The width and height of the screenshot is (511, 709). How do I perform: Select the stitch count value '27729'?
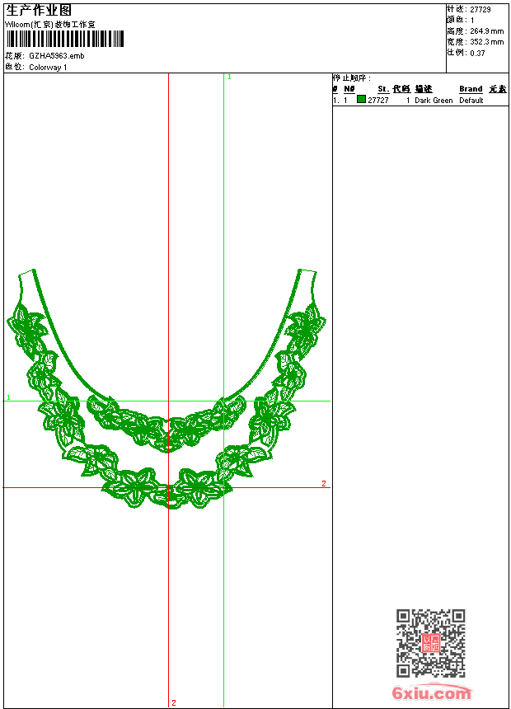coord(481,10)
